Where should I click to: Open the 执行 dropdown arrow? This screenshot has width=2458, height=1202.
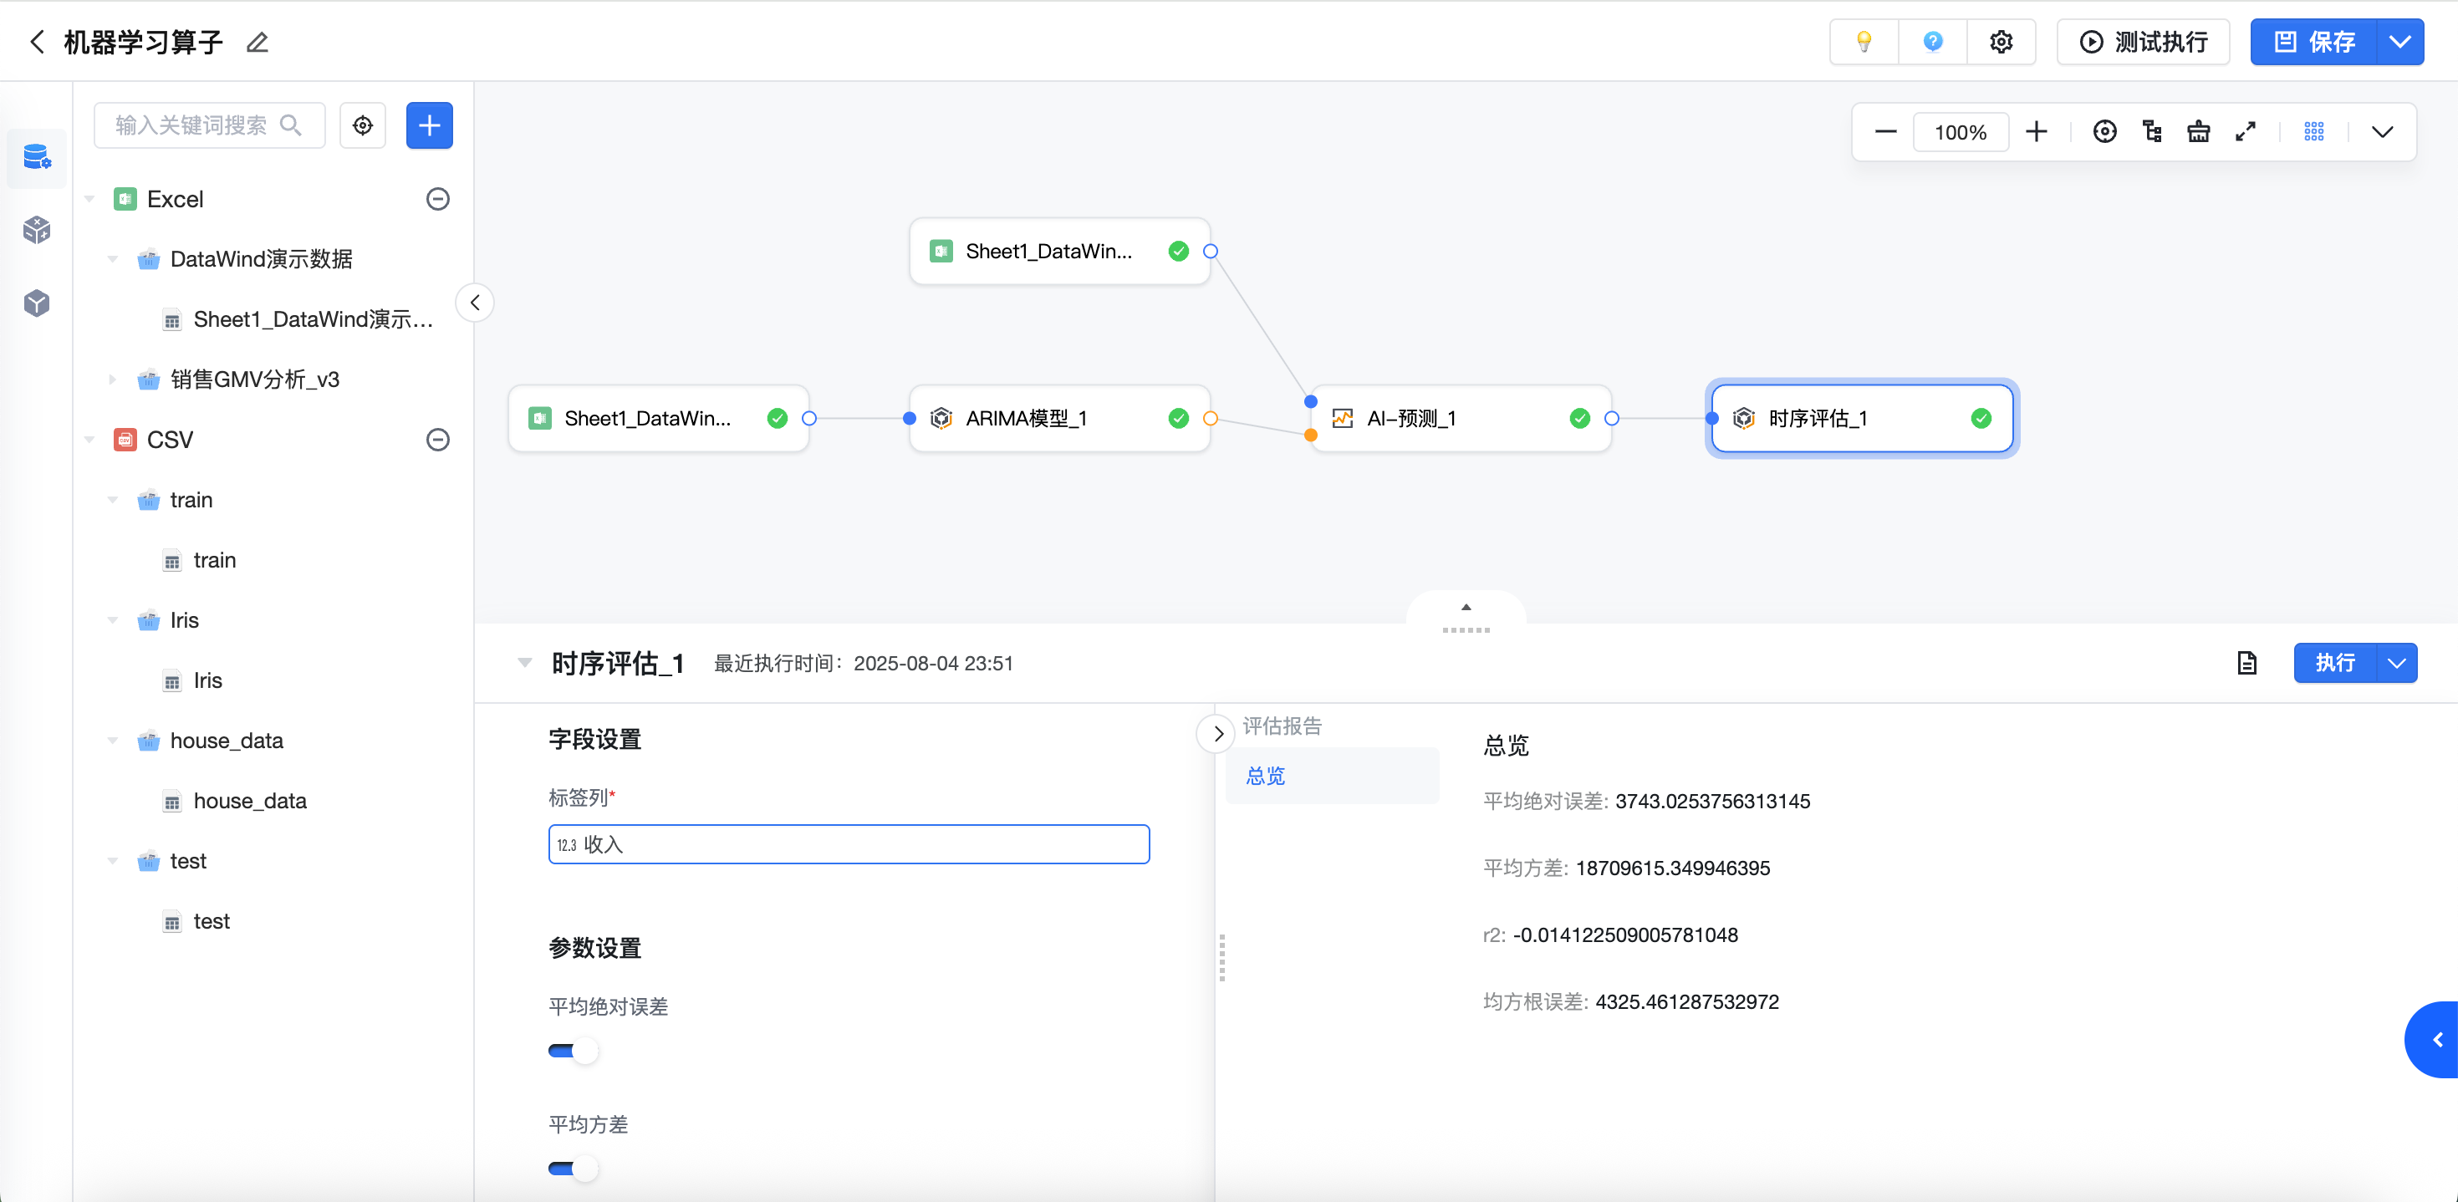(x=2397, y=663)
